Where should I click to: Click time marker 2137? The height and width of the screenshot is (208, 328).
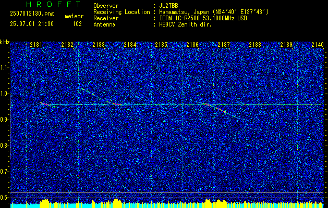click(x=224, y=45)
